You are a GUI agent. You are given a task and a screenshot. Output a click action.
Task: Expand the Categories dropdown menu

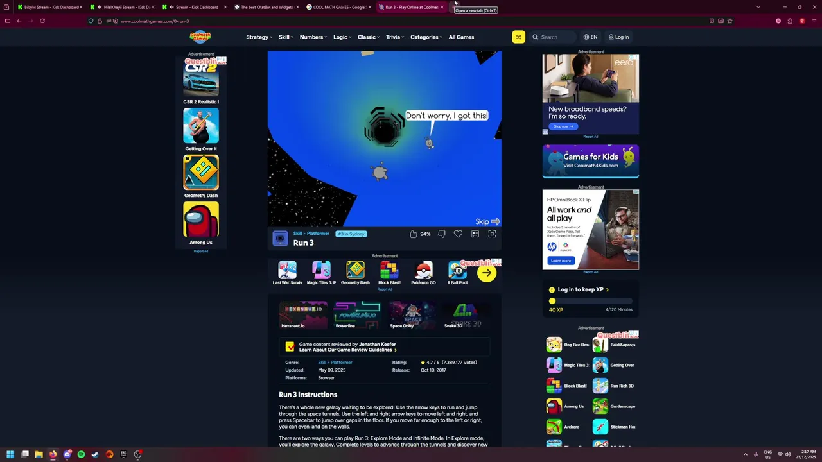click(426, 37)
